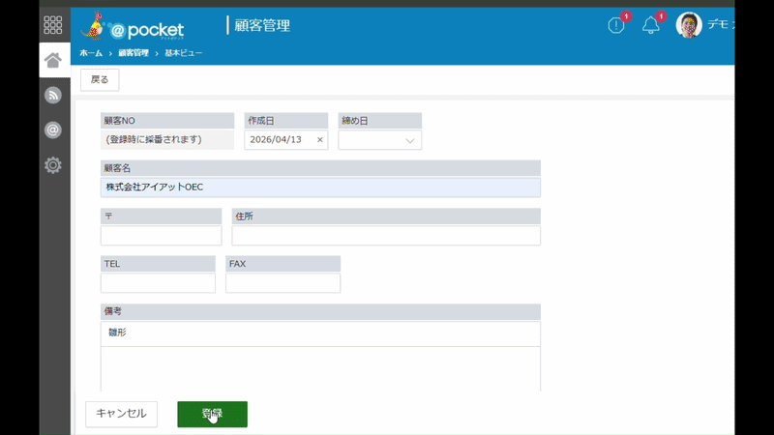Open the bell notifications icon
This screenshot has width=774, height=435.
[x=650, y=25]
